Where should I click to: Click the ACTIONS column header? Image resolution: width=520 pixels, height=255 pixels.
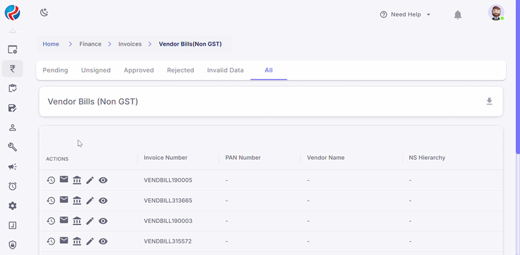[x=57, y=159]
